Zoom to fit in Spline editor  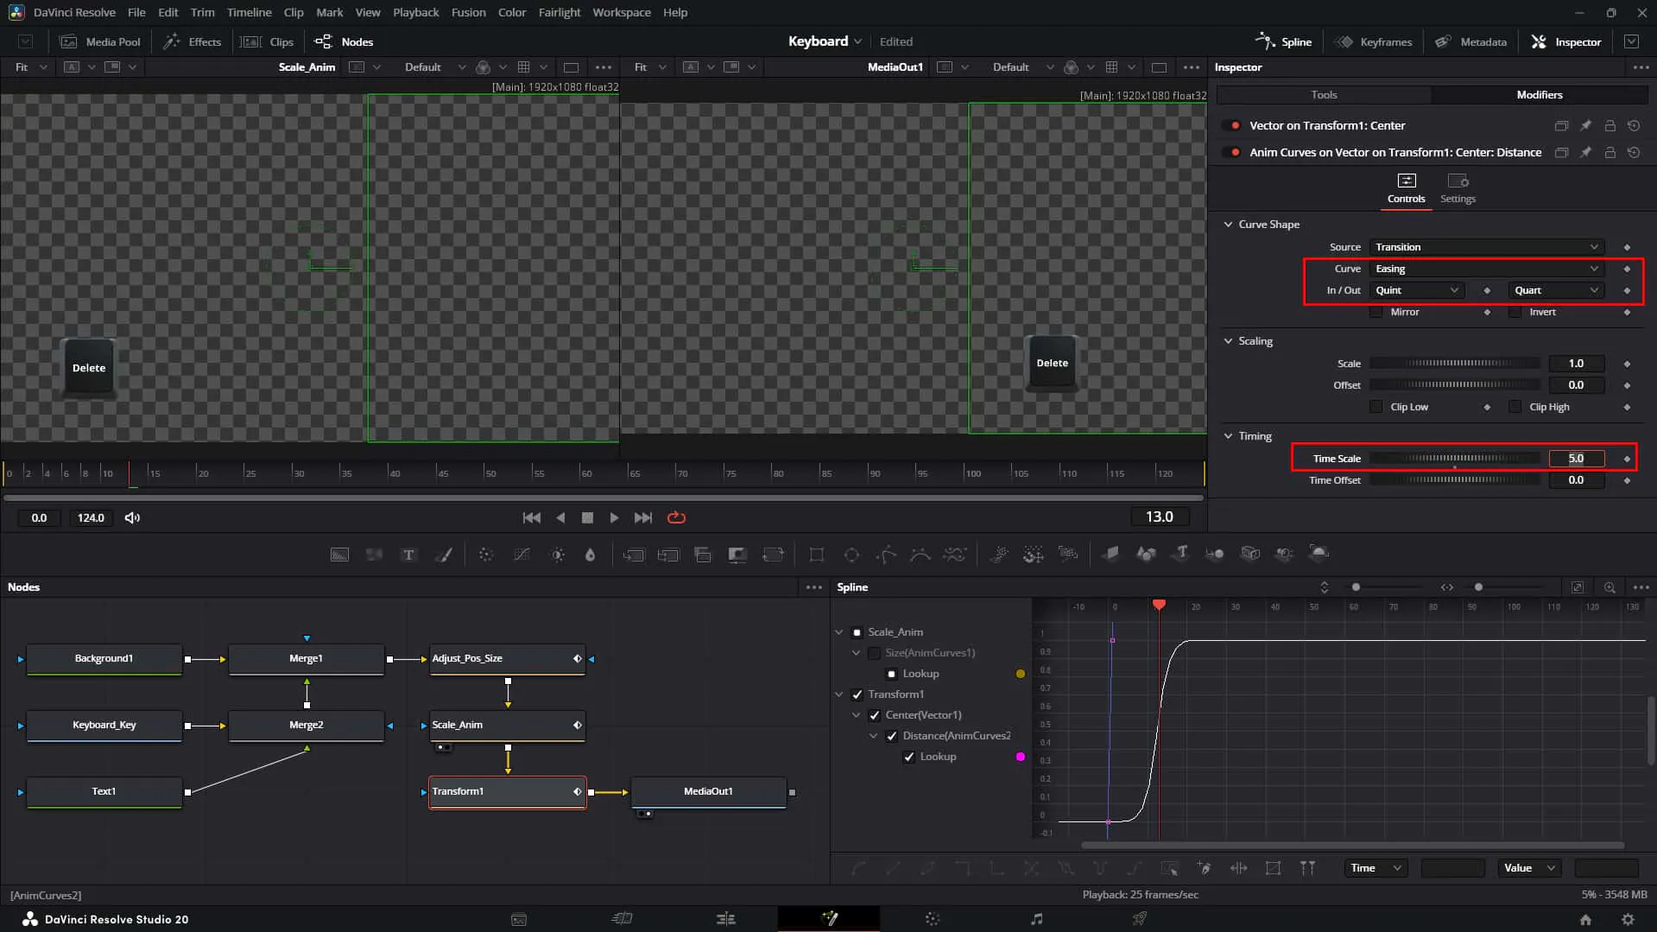(x=1577, y=587)
